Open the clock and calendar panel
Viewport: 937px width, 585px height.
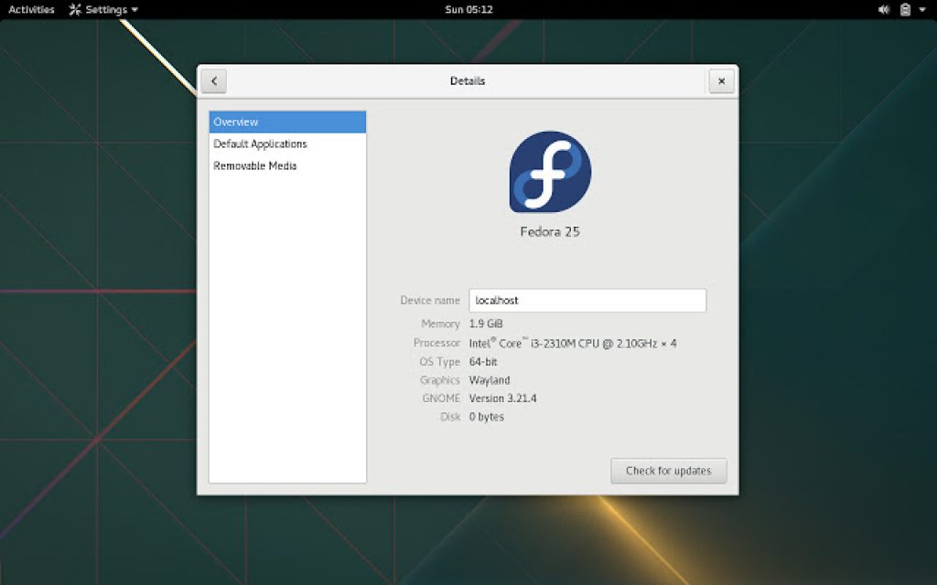click(469, 9)
